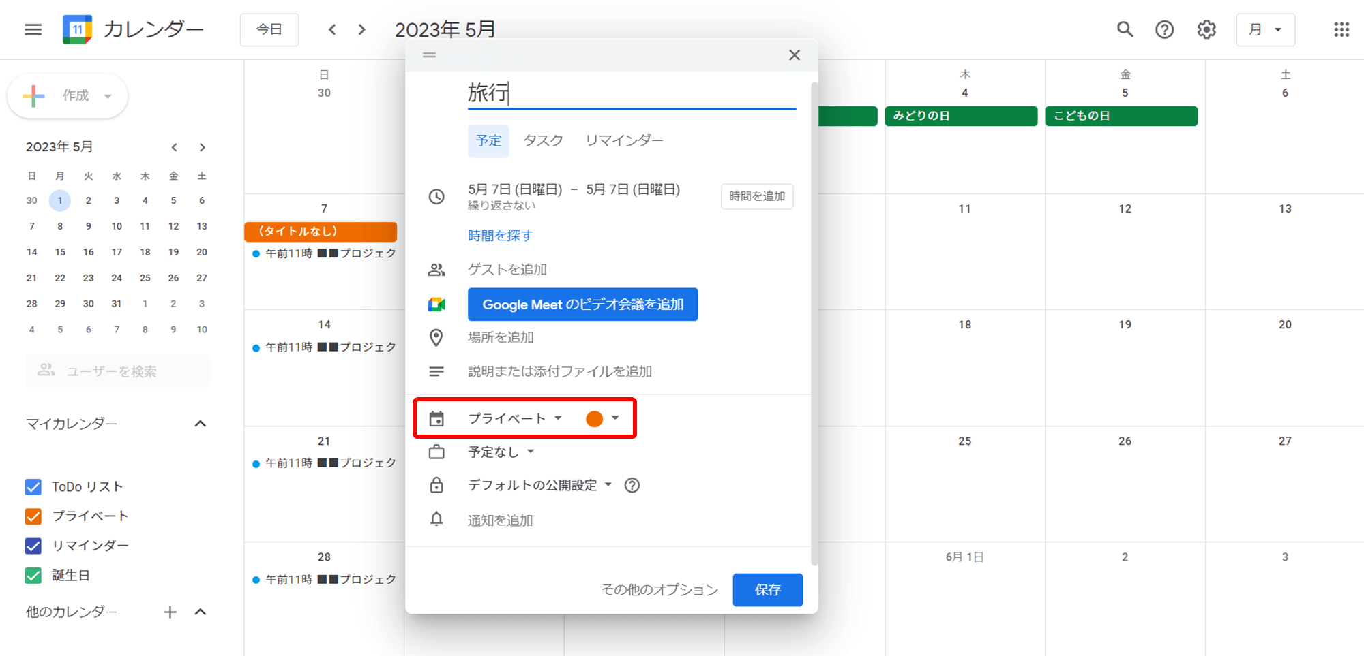Open the orange event color picker
The height and width of the screenshot is (656, 1364).
pyautogui.click(x=602, y=418)
